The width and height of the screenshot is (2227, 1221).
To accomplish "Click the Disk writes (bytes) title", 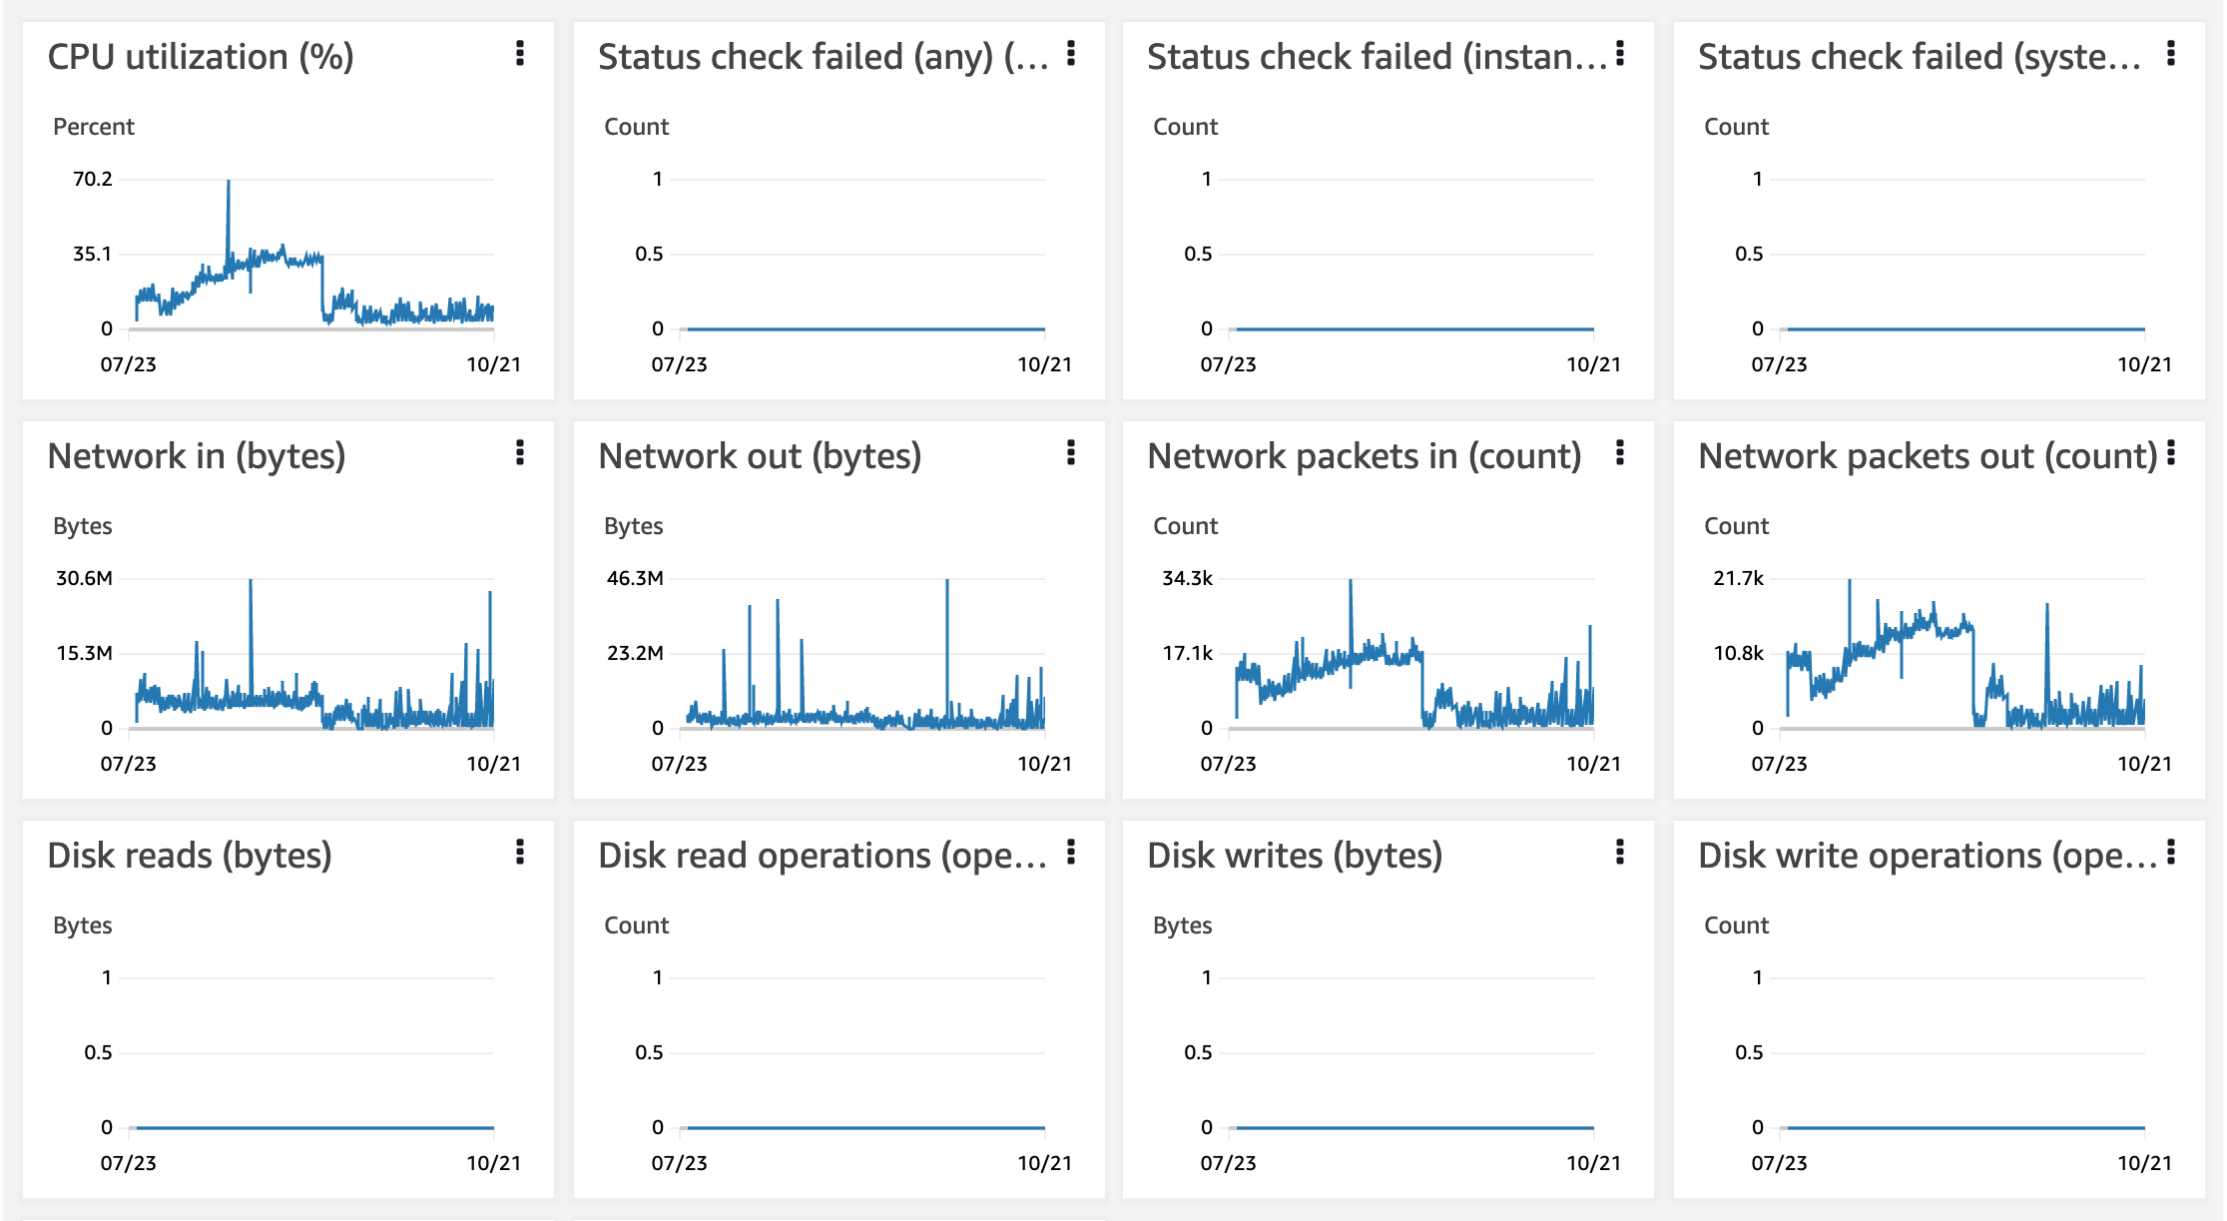I will 1295,856.
